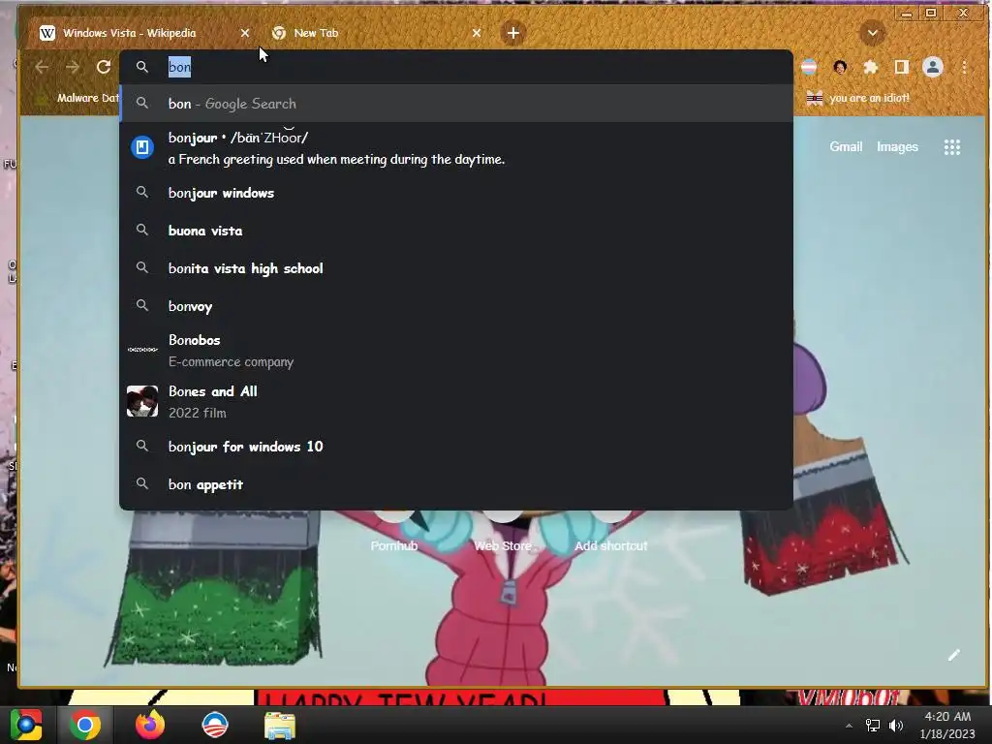
Task: Click the bonjour dictionary bookmark icon
Action: (142, 147)
